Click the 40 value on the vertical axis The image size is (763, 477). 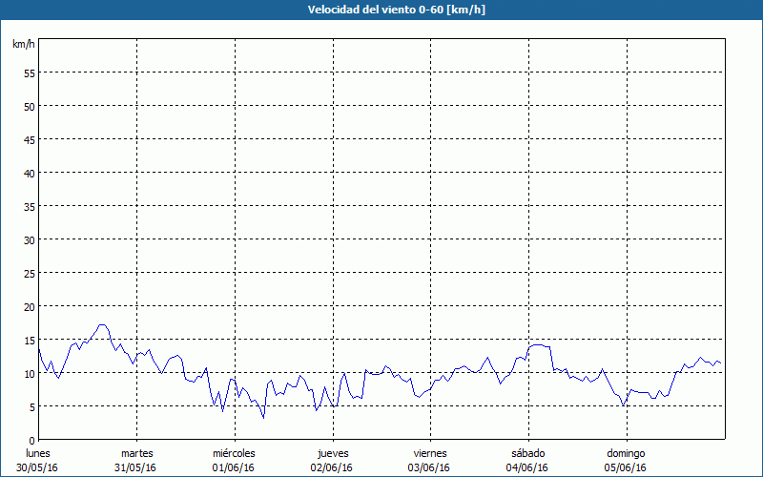point(30,173)
